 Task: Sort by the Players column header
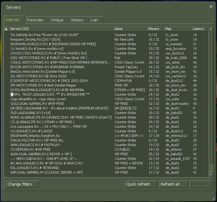click(x=155, y=29)
